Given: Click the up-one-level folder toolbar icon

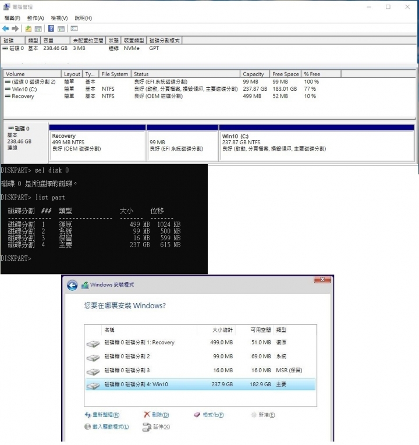Looking at the screenshot, I should 28,29.
